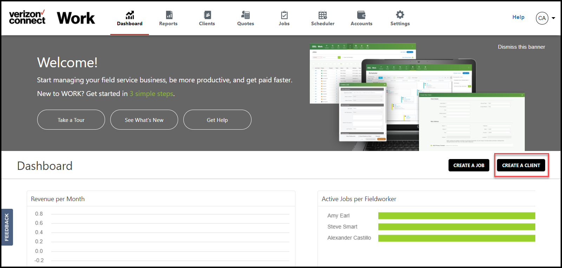Image resolution: width=562 pixels, height=268 pixels.
Task: Click the CREATE A CLIENT button
Action: (521, 165)
